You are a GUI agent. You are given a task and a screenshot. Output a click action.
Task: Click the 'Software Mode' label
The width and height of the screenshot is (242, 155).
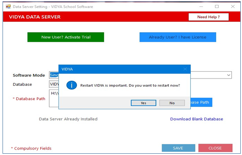29,75
